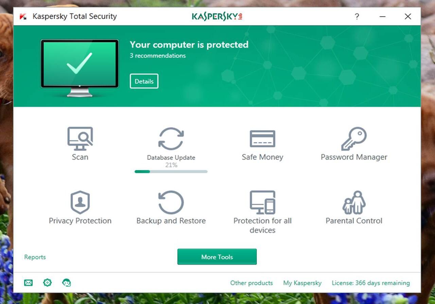Image resolution: width=435 pixels, height=304 pixels.
Task: Click the Kaspersky Lab logo in title bar
Action: tap(217, 16)
